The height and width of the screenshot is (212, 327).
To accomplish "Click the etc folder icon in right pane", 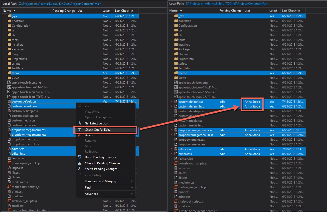I will [176, 35].
